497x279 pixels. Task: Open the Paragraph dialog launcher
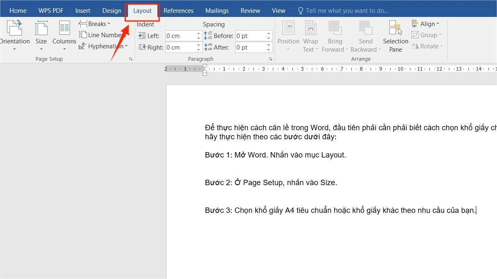pos(271,59)
